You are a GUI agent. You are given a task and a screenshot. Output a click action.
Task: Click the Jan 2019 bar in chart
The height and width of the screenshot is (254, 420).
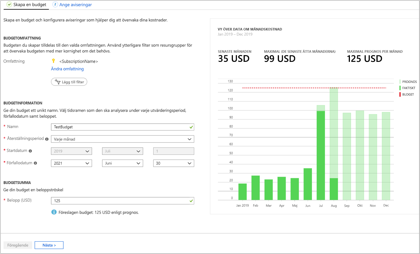pyautogui.click(x=243, y=192)
